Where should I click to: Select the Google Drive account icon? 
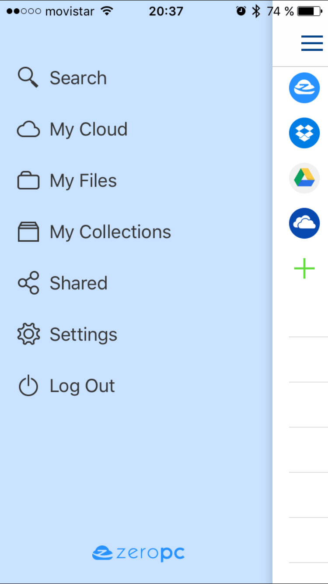click(x=304, y=178)
